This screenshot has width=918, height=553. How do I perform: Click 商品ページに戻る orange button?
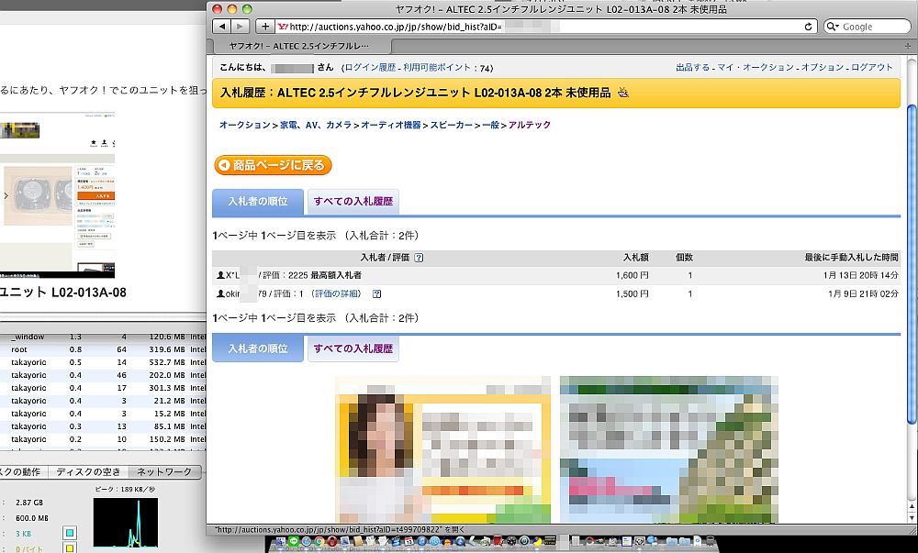tap(273, 165)
